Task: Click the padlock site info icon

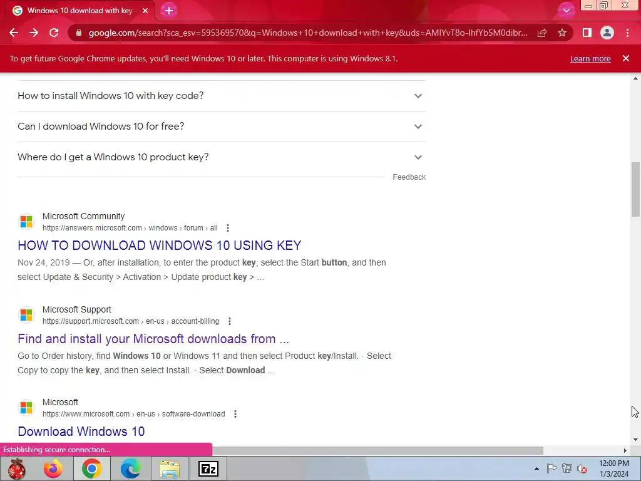Action: 79,33
